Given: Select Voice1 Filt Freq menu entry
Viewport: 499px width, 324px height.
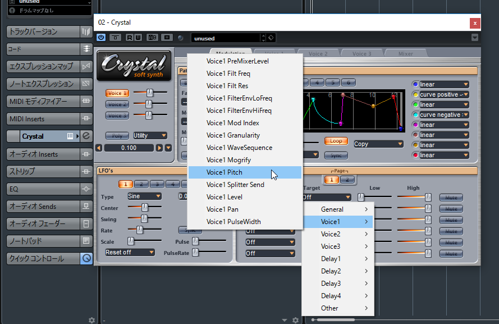Looking at the screenshot, I should coord(245,74).
